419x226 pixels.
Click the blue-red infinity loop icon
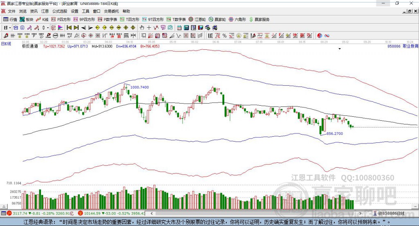point(327,36)
